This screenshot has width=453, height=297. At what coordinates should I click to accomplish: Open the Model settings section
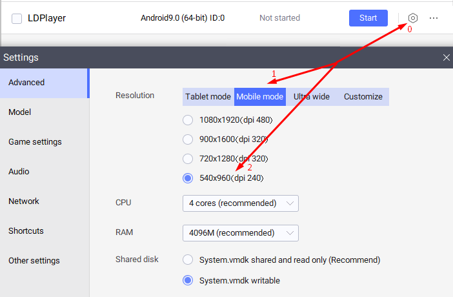coord(20,112)
